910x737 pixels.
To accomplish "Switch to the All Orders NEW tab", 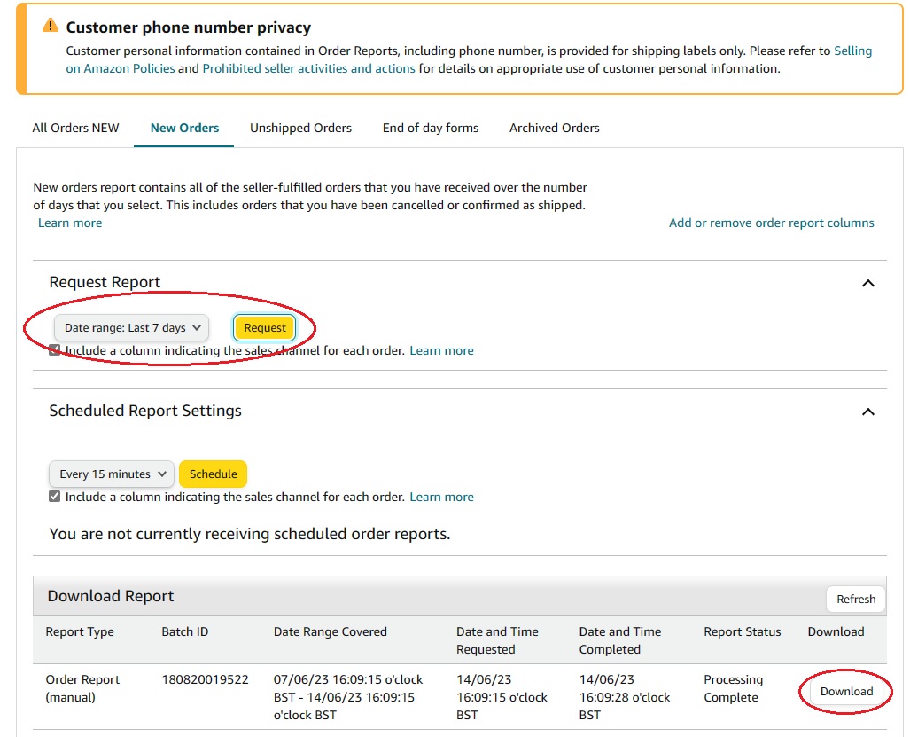I will (75, 128).
